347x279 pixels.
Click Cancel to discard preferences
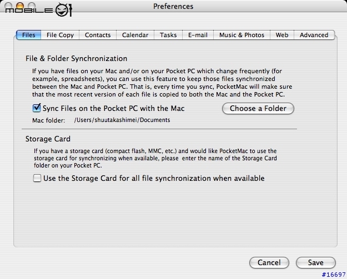[x=269, y=262]
